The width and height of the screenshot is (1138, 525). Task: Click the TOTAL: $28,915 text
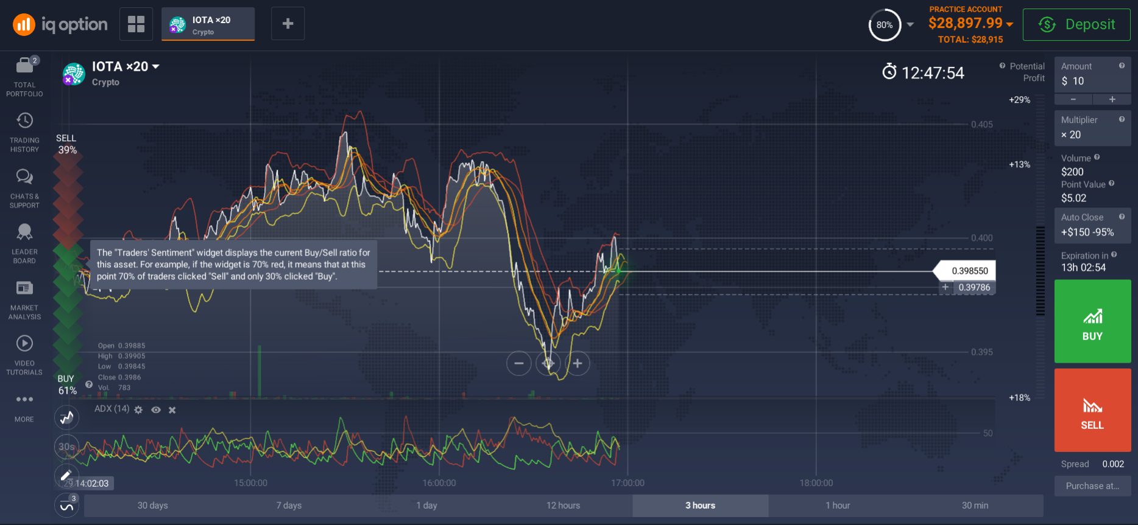coord(970,40)
